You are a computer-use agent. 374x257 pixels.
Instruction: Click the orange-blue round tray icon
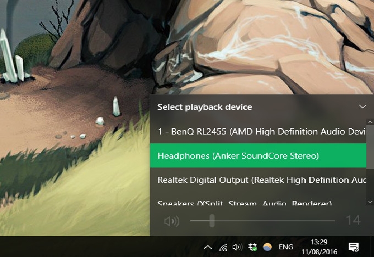[x=267, y=247]
